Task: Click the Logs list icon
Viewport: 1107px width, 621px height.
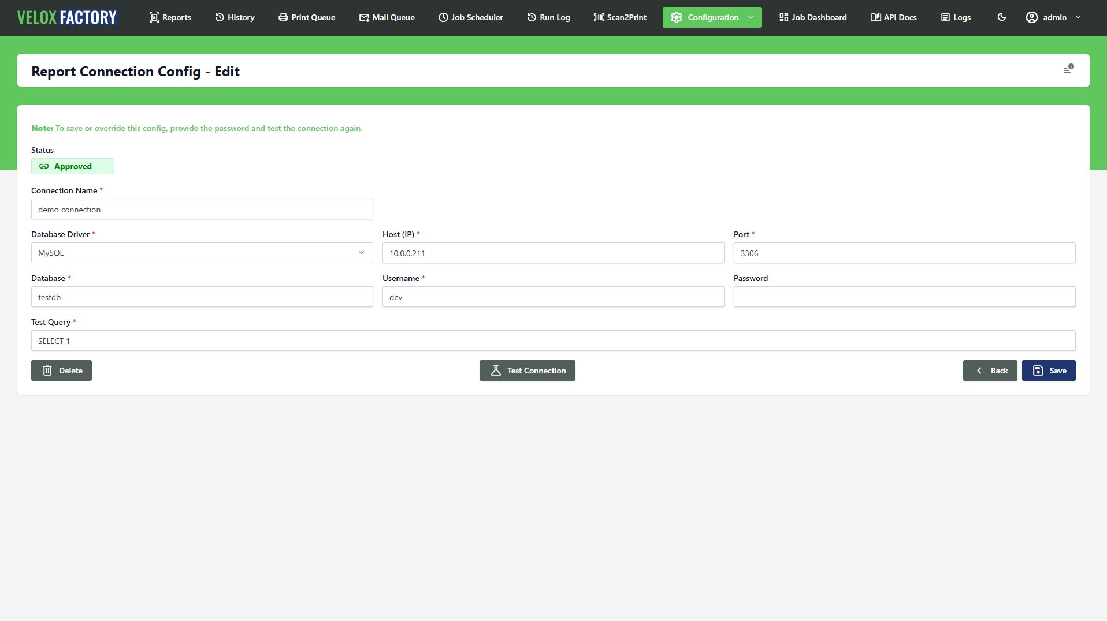Action: click(945, 17)
